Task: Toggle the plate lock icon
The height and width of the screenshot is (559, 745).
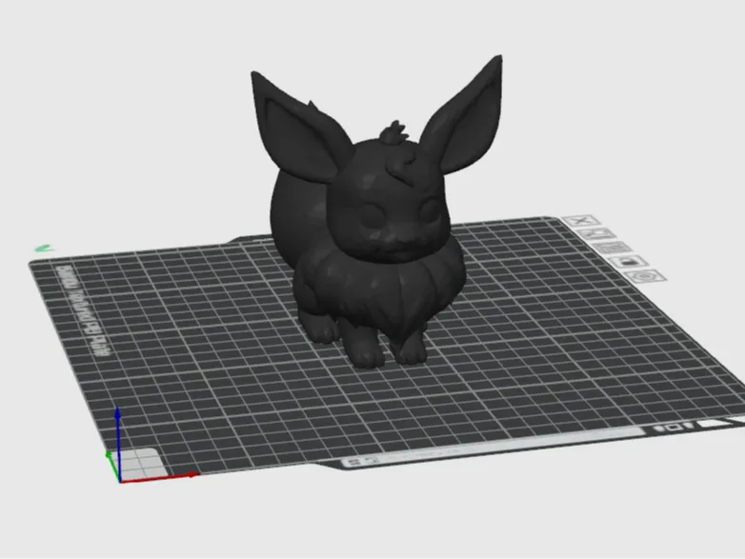Action: tap(630, 262)
